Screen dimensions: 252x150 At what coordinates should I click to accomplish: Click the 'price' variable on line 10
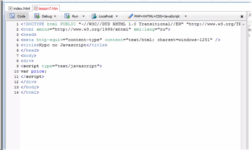coord(38,71)
